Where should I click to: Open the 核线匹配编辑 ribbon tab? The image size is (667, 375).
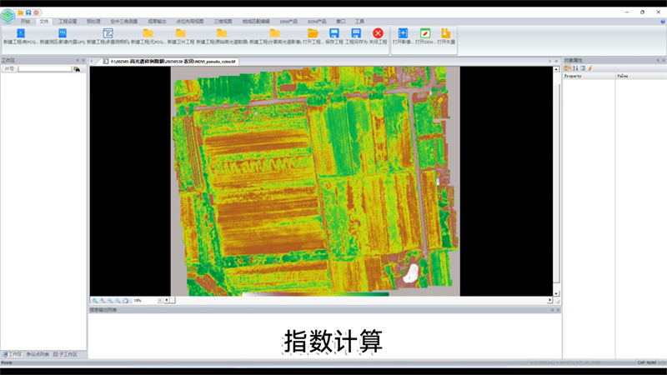point(256,22)
